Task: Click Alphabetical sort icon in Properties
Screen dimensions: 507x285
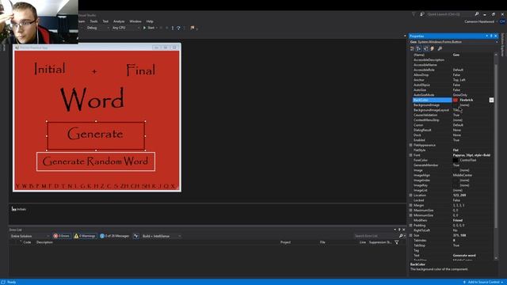Action: click(419, 48)
